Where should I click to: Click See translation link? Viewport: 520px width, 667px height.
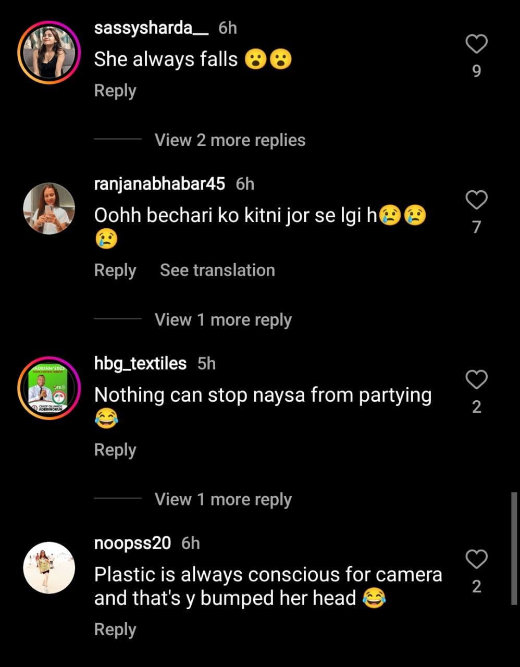point(217,270)
